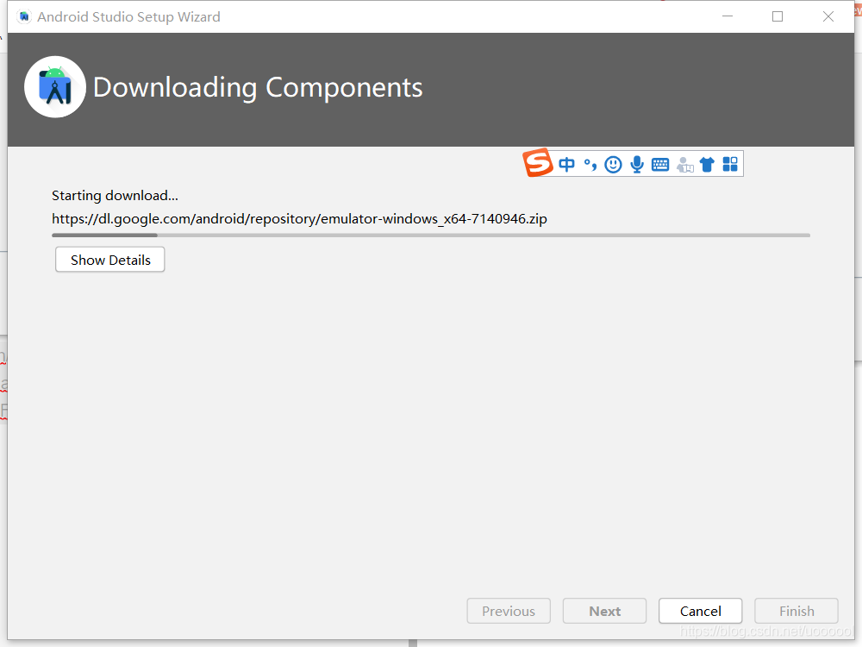
Task: Minimize the Setup Wizard window
Action: (728, 16)
